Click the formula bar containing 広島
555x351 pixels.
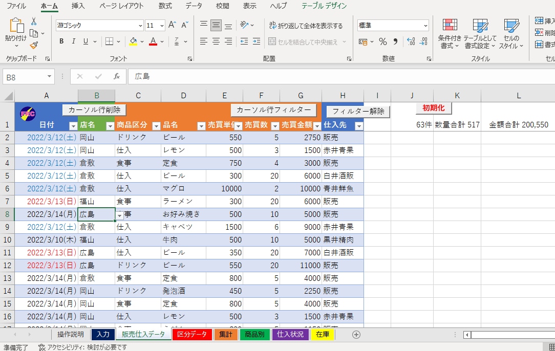click(x=341, y=76)
